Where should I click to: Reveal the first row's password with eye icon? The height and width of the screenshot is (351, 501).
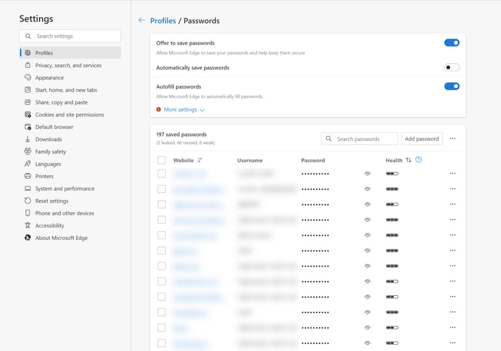[367, 174]
